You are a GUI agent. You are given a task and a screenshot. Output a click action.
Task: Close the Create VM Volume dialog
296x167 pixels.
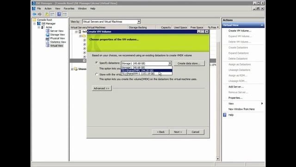point(207,32)
